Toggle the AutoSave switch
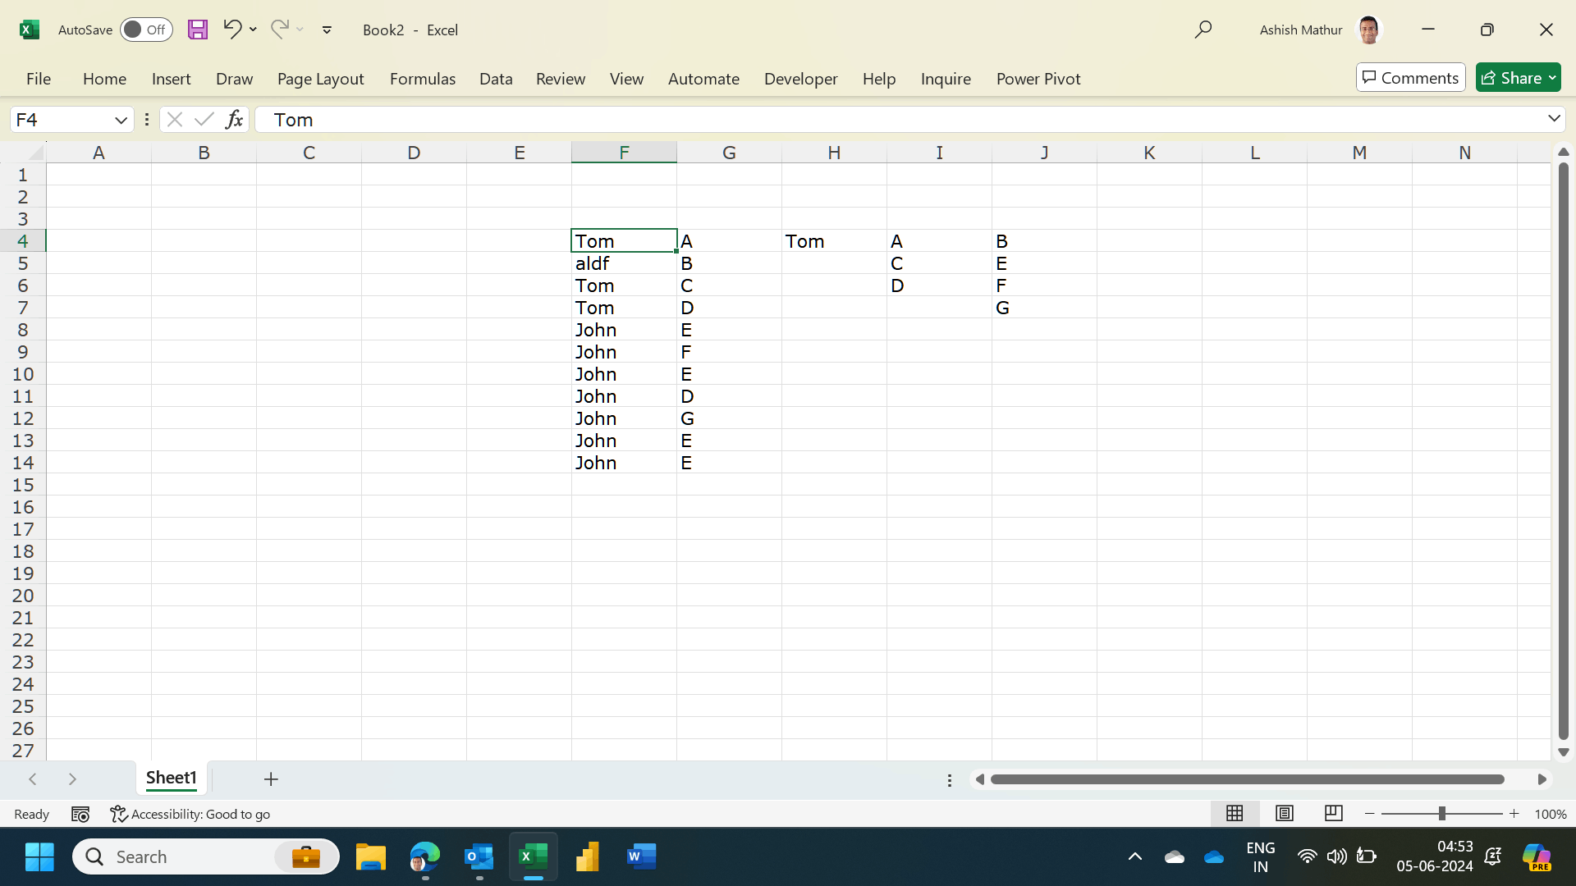The height and width of the screenshot is (886, 1576). point(146,30)
